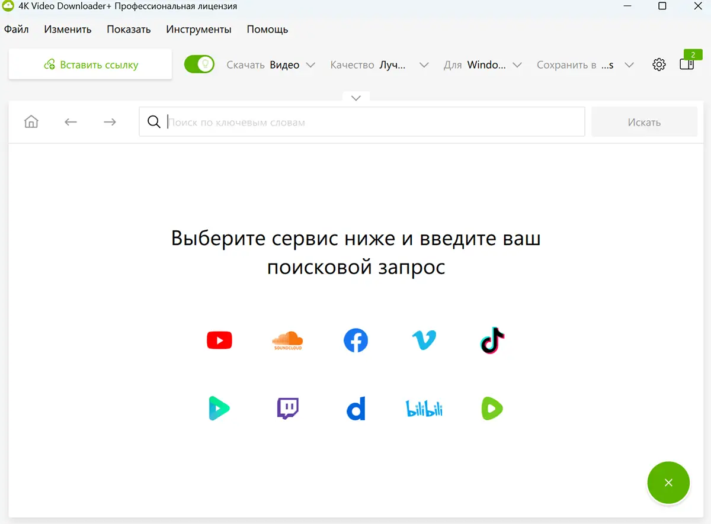Screen dimensions: 711x524
Task: Expand the Сохранить в dropdown
Action: (585, 65)
